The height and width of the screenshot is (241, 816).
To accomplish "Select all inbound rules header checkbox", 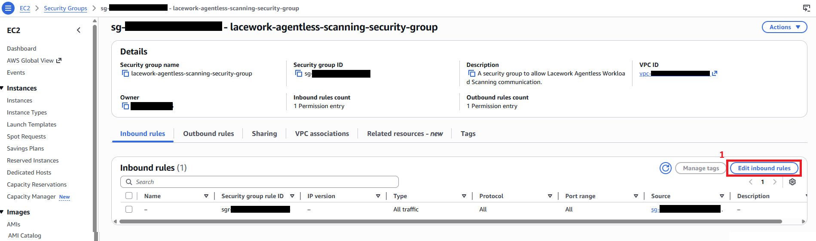I will 129,196.
